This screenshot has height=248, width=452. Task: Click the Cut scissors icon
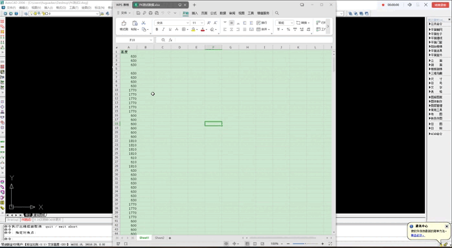(x=144, y=23)
